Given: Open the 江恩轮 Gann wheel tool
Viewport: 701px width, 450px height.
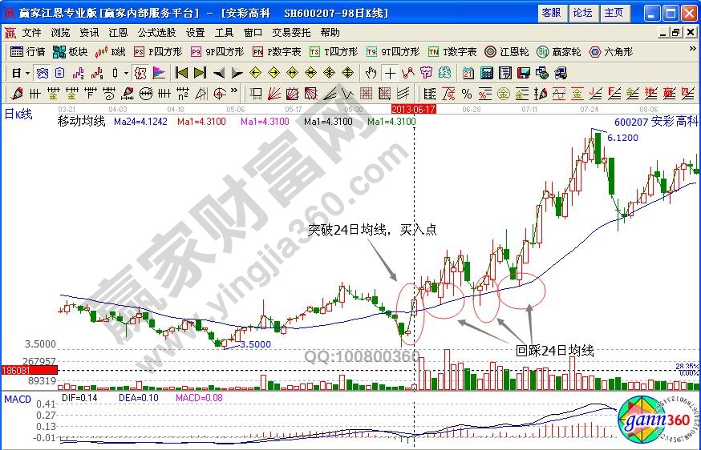Looking at the screenshot, I should (x=508, y=52).
